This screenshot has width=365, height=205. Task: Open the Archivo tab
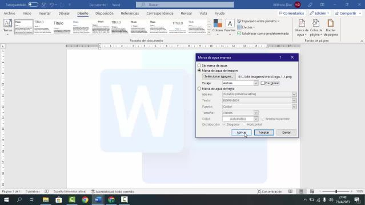click(9, 14)
